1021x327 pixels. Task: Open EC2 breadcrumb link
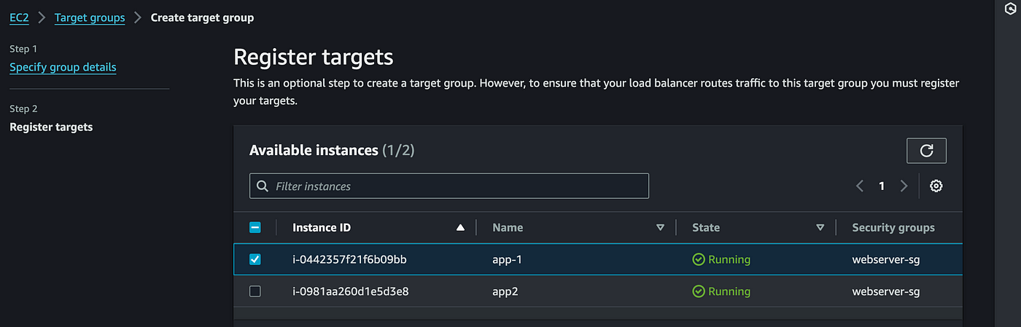19,17
